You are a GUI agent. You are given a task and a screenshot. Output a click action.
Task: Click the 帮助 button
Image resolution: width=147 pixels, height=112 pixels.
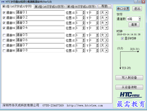(104, 6)
